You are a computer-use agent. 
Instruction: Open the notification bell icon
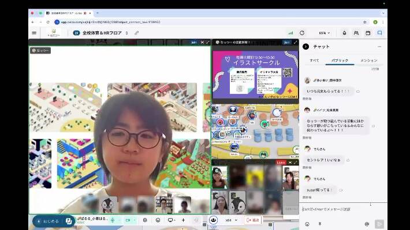[344, 33]
